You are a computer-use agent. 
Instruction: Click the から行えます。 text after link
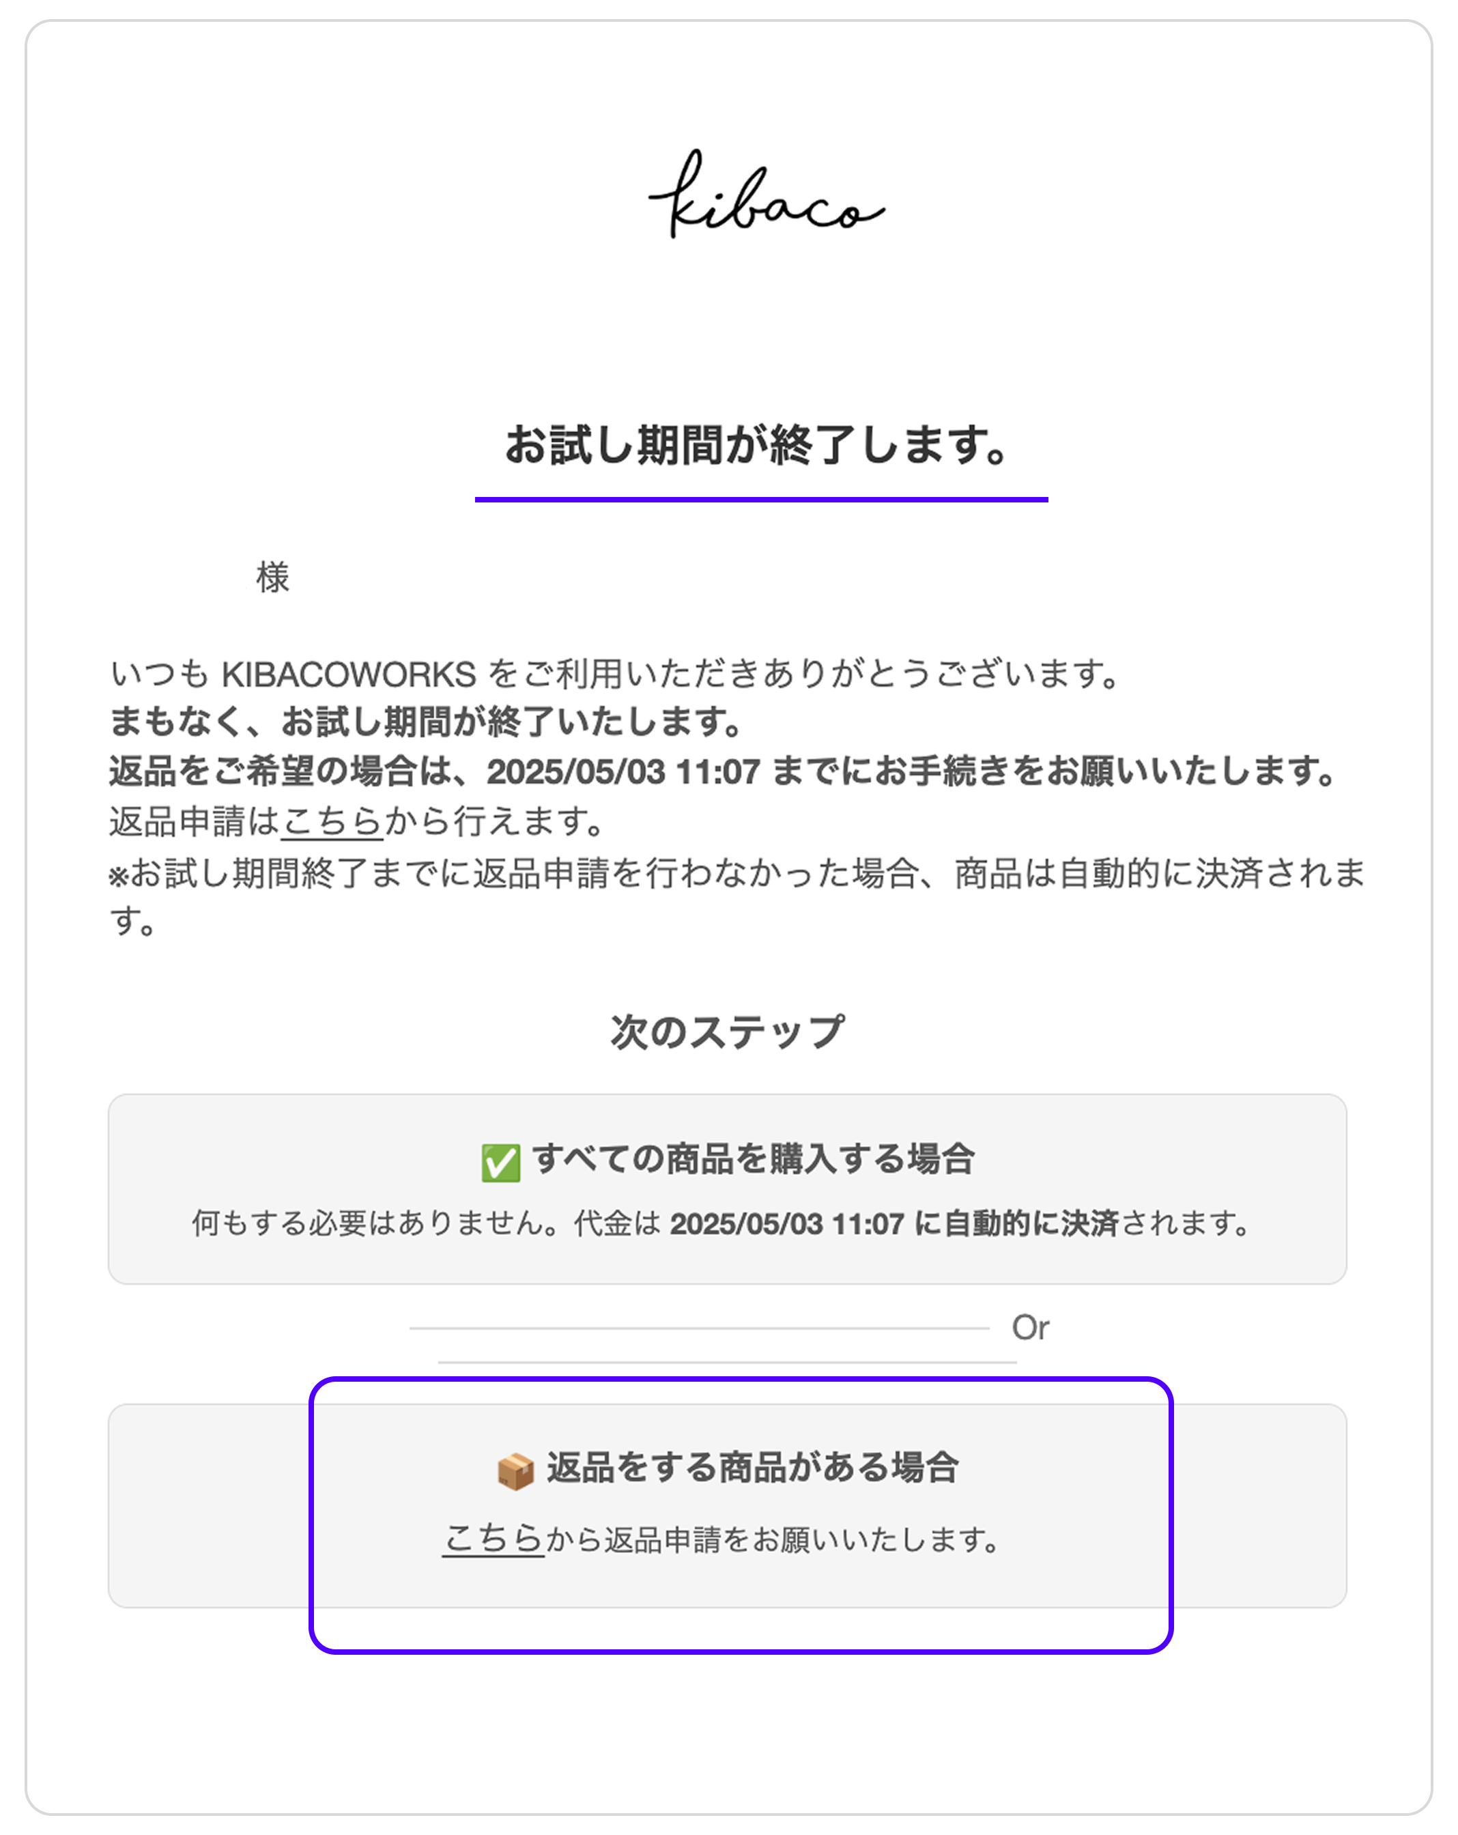494,821
